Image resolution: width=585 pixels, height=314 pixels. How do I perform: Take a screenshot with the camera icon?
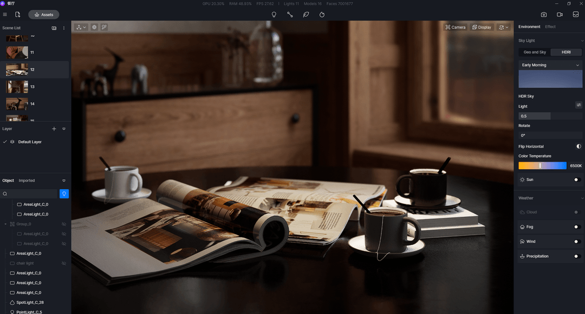coord(543,15)
